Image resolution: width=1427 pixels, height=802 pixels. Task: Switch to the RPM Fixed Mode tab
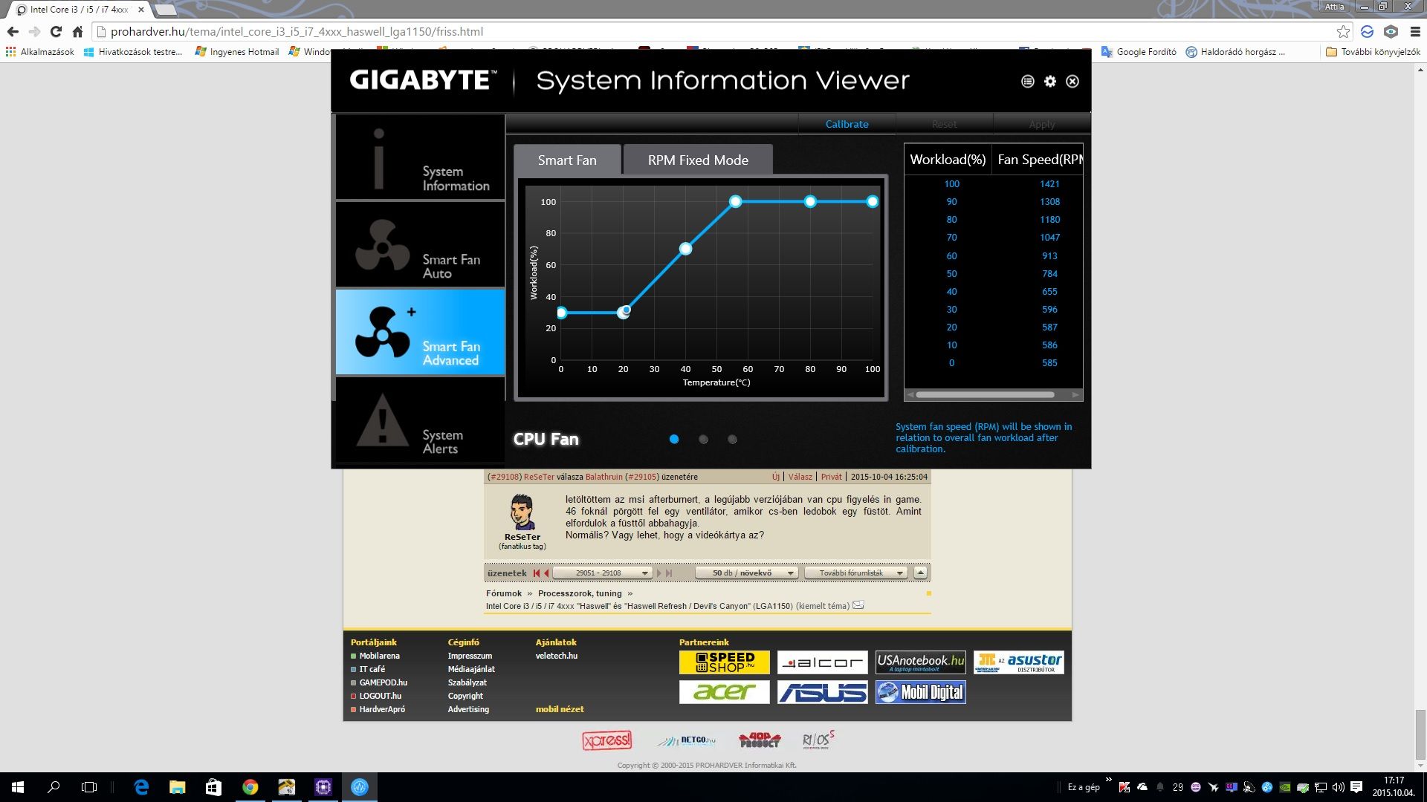click(x=698, y=160)
